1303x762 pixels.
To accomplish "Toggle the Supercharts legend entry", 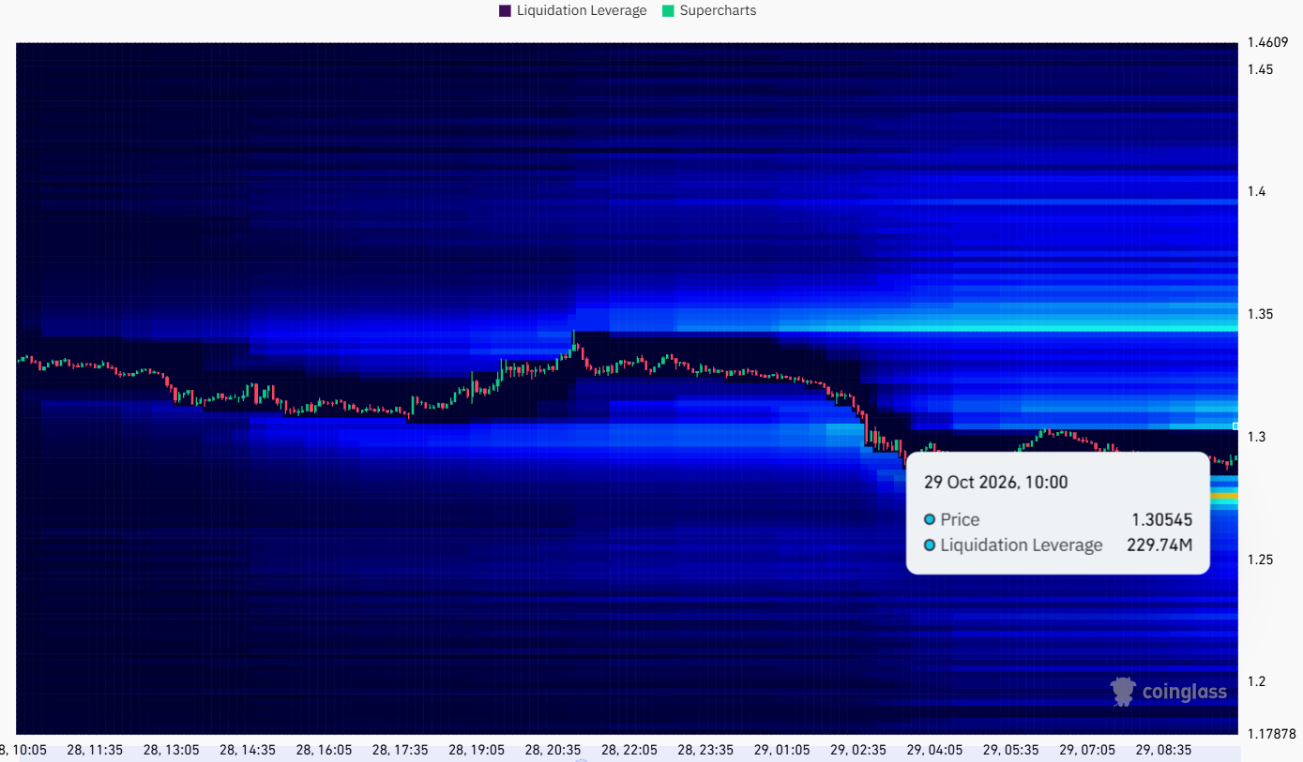I will click(x=708, y=10).
